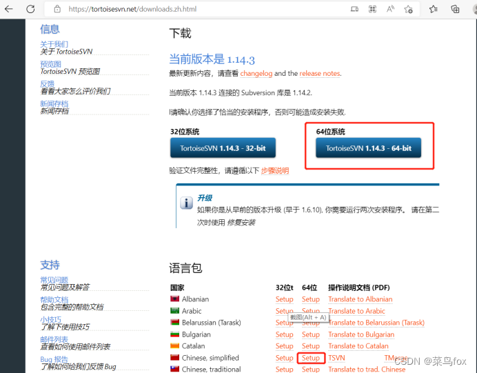Screen dimensions: 477x373
Task: Open Bug 报告 support link
Action: pos(54,359)
